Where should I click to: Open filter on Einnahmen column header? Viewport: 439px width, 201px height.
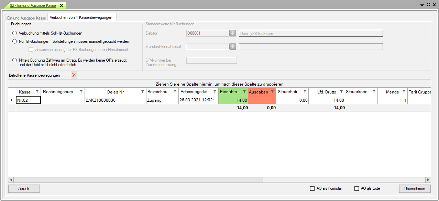244,92
